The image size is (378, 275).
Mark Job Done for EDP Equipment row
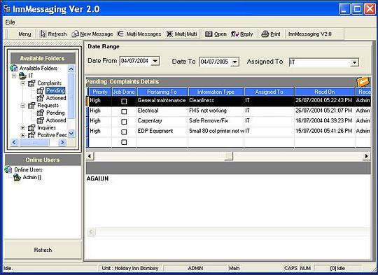pos(124,132)
